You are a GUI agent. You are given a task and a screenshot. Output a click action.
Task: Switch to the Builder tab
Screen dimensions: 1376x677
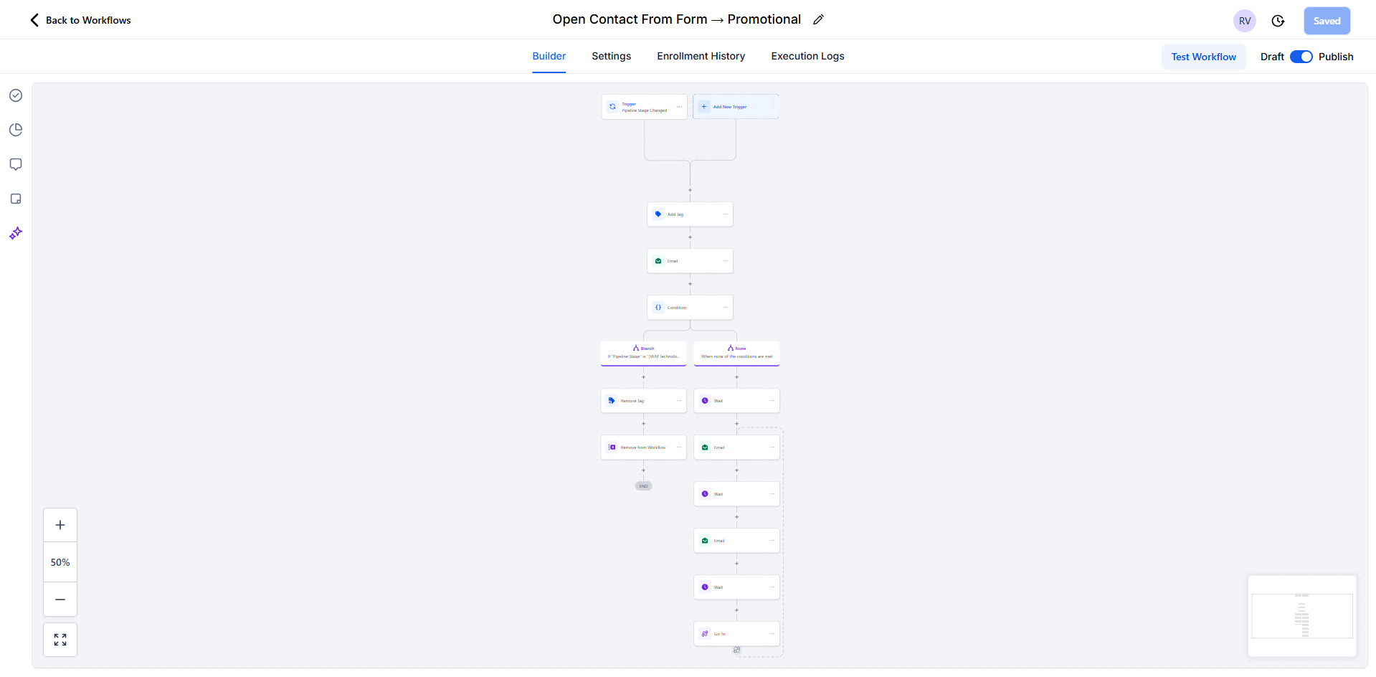549,56
